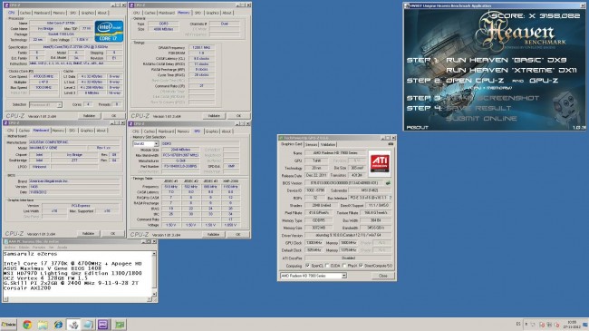
Task: Toggle the CUDA checkbox in GPU-Z
Action: [x=327, y=266]
